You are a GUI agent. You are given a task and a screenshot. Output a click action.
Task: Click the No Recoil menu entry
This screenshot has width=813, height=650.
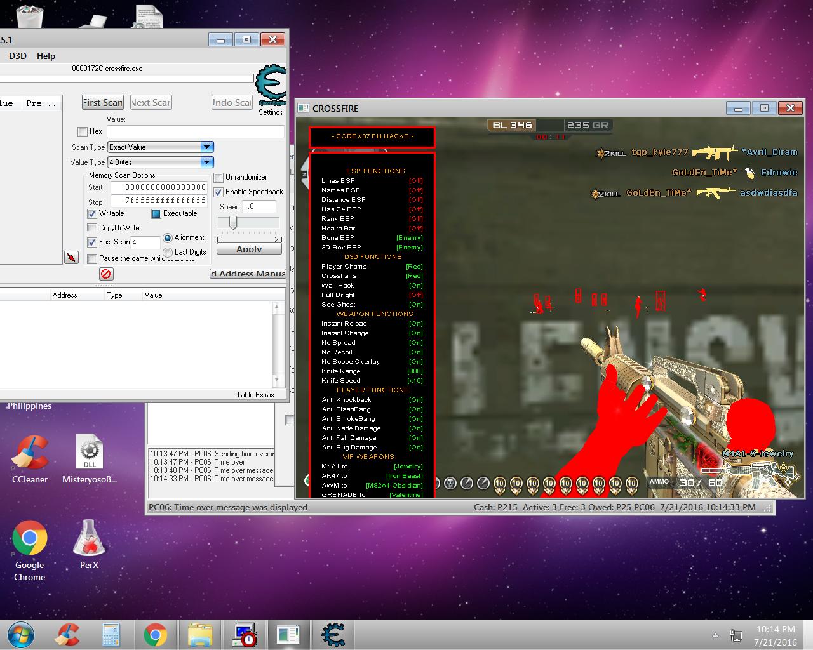372,352
